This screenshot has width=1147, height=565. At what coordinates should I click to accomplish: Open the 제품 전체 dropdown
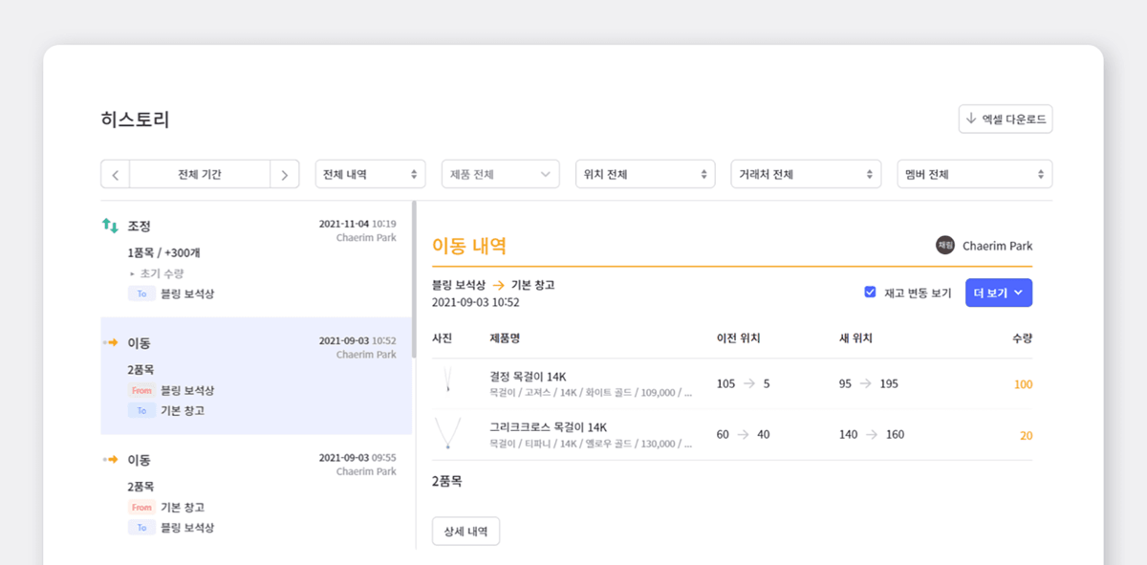click(x=500, y=175)
